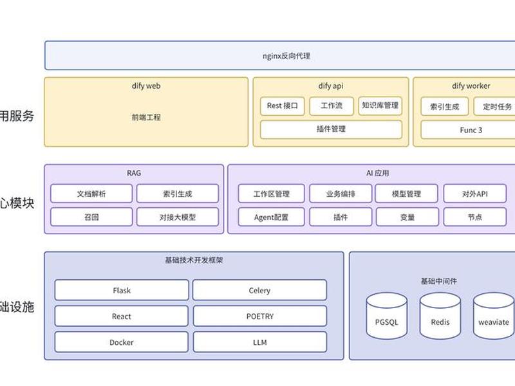Click the Func 3 box
The width and height of the screenshot is (515, 386).
pyautogui.click(x=468, y=130)
